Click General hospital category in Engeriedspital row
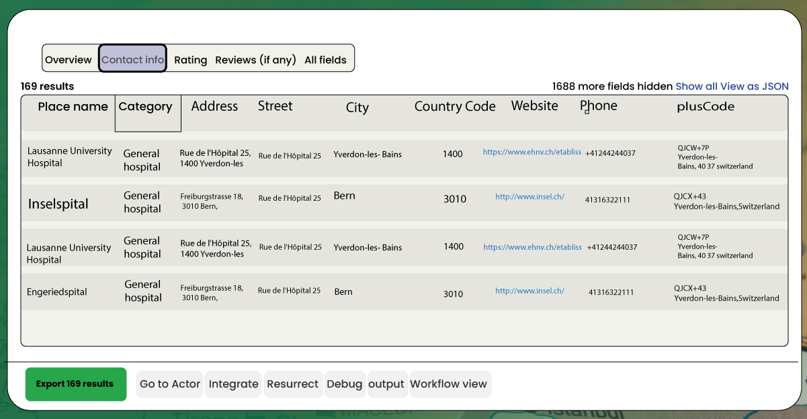This screenshot has height=419, width=807. [x=143, y=291]
